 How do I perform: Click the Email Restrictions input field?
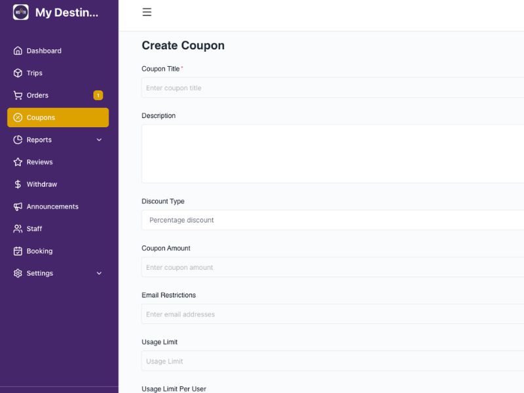[x=333, y=314]
